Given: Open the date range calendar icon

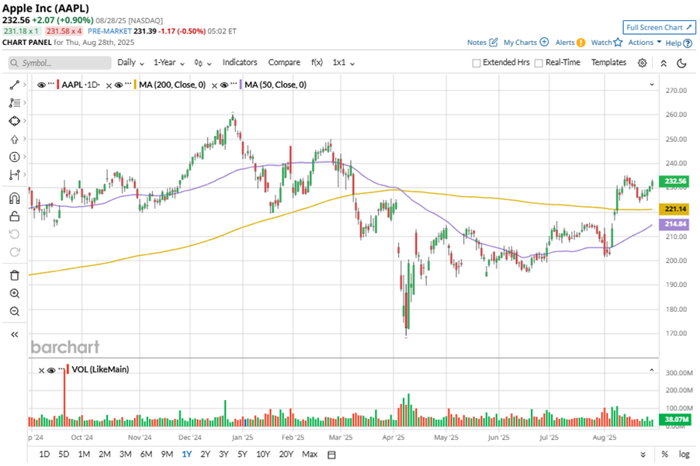Looking at the screenshot, I should [331, 454].
